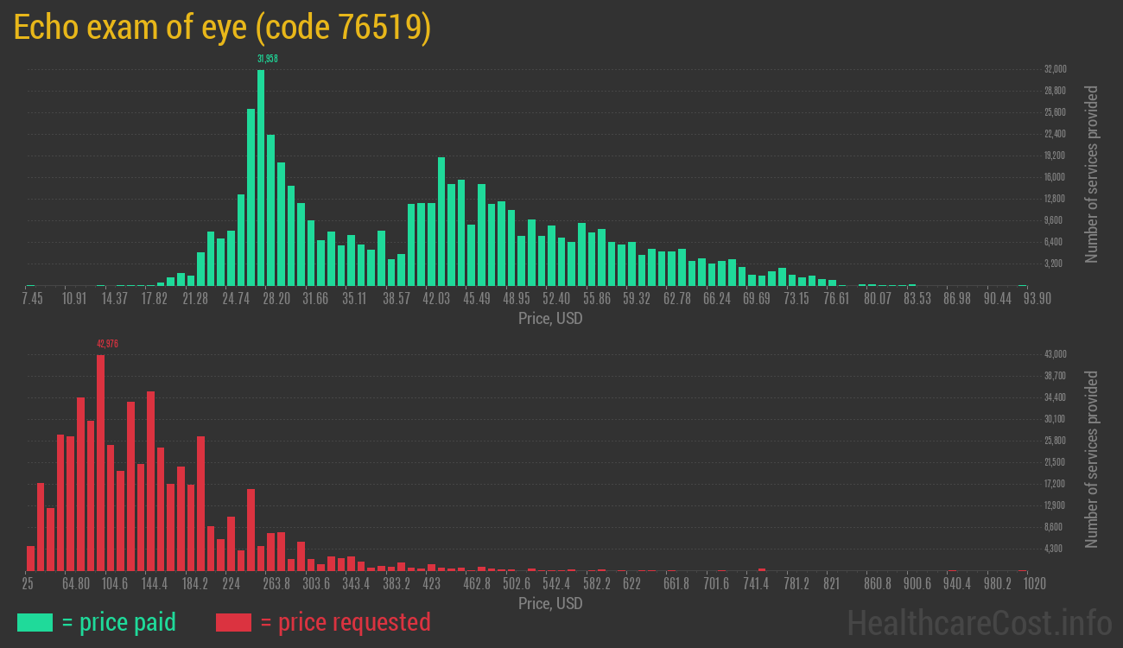Click the 'Price, USD' label under the red chart
This screenshot has height=648, width=1123.
pos(550,603)
